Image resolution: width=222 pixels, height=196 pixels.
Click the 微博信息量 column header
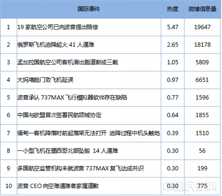(202, 9)
